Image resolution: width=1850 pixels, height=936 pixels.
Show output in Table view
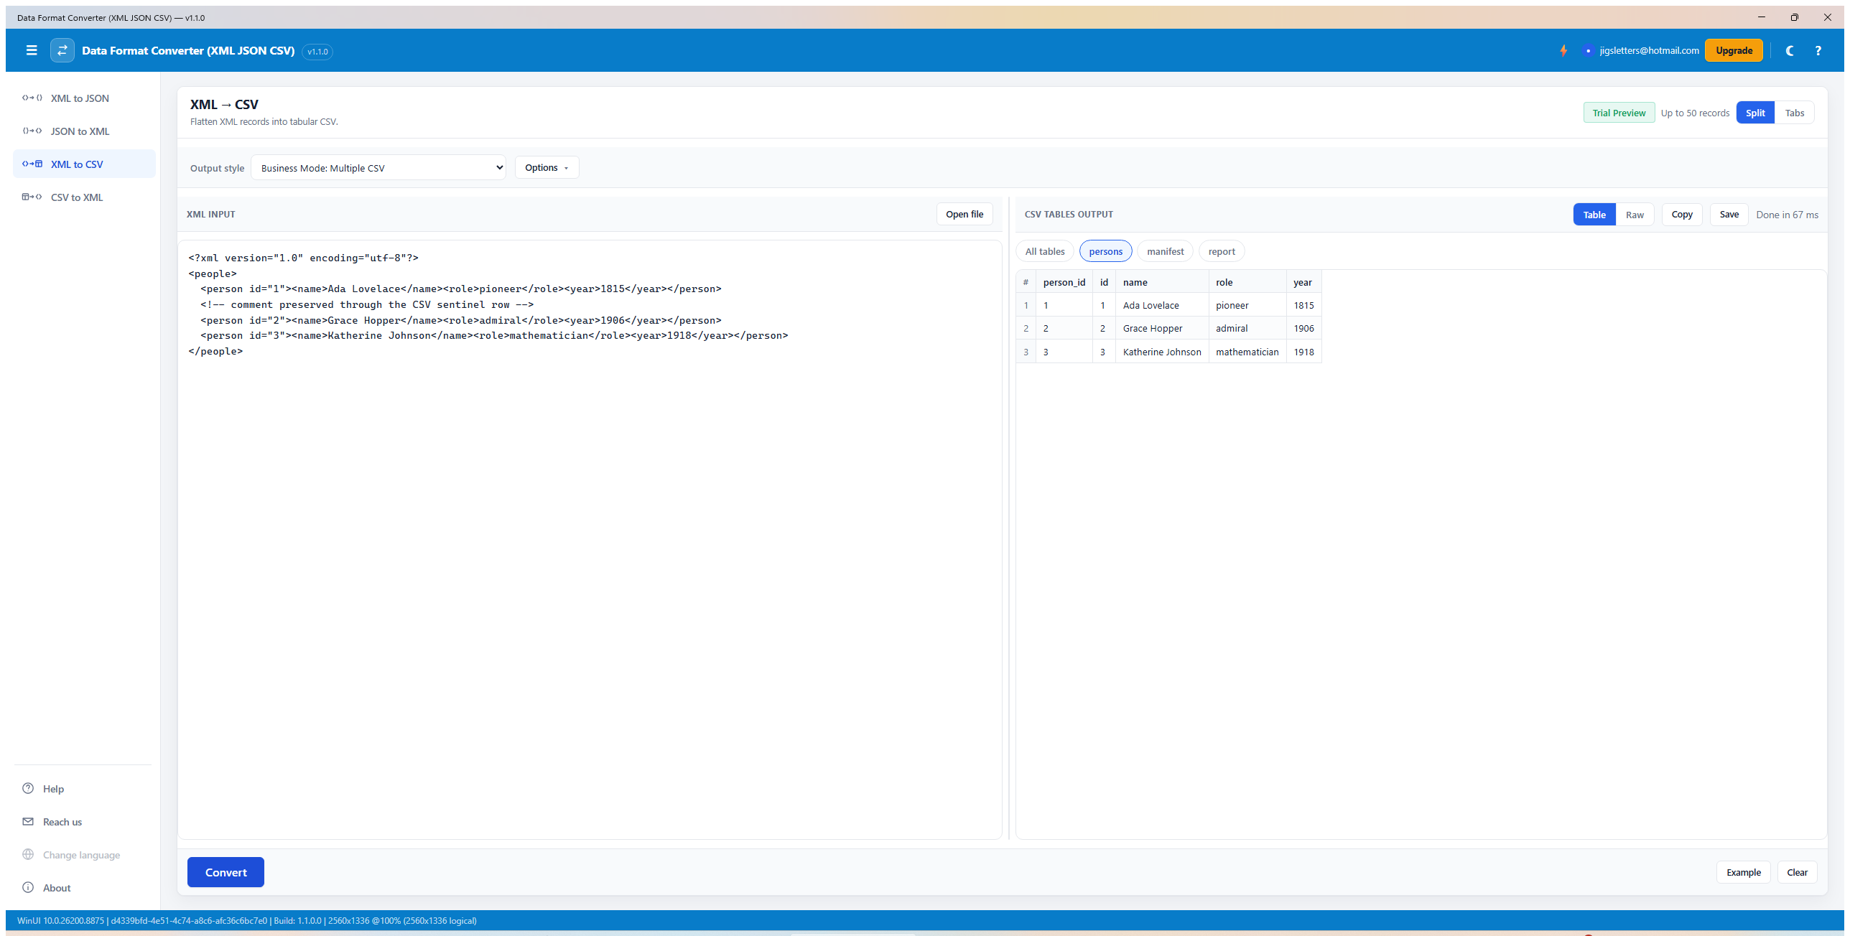(x=1594, y=215)
